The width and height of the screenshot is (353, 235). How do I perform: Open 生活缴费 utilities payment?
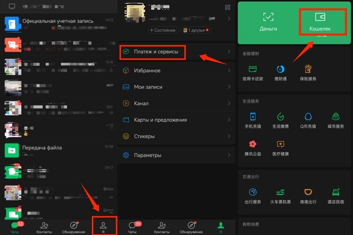point(281,120)
